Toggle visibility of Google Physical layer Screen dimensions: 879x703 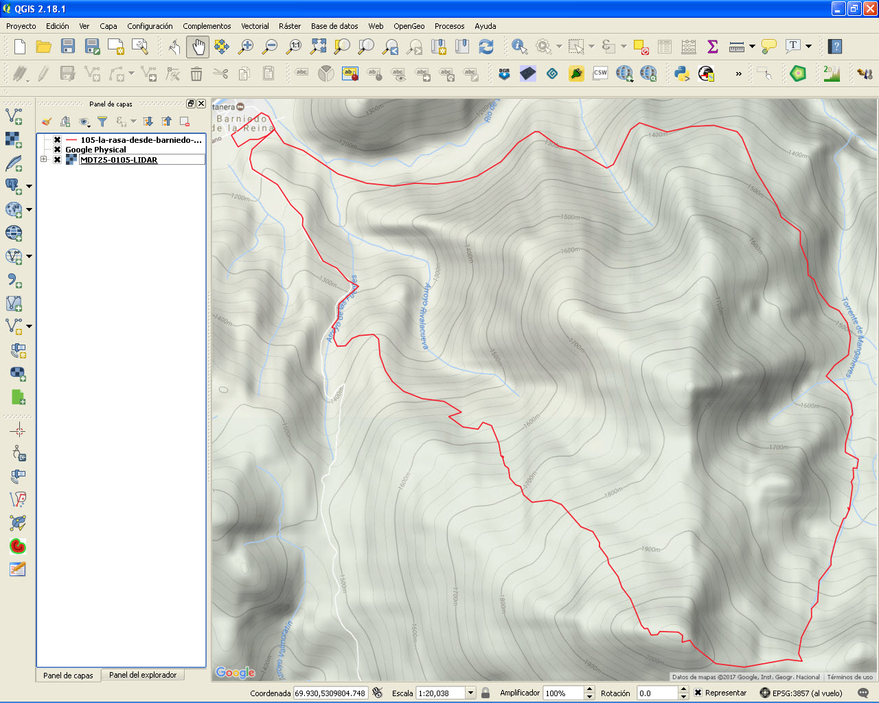(x=58, y=150)
